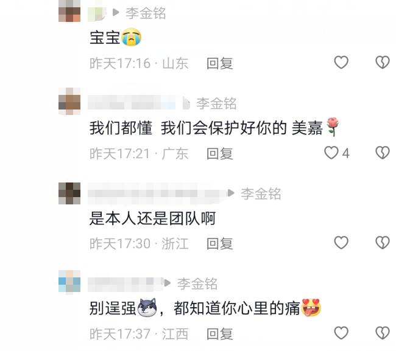Open 李金铭 link in the 美嘉 comment
The height and width of the screenshot is (351, 396).
click(x=216, y=103)
